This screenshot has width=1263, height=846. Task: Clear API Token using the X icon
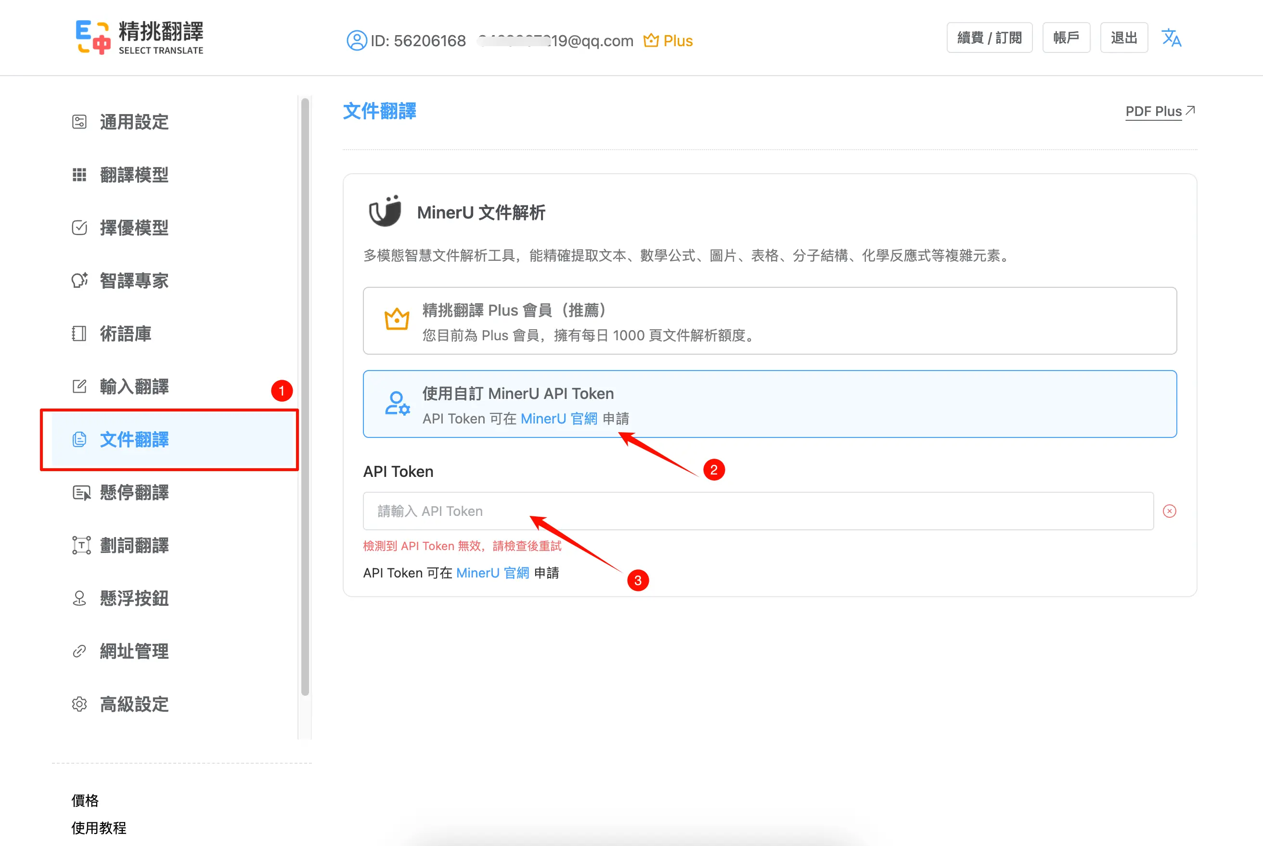[1169, 511]
